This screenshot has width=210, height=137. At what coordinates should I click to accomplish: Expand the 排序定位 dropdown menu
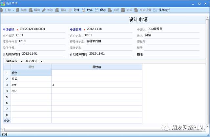click(x=21, y=61)
